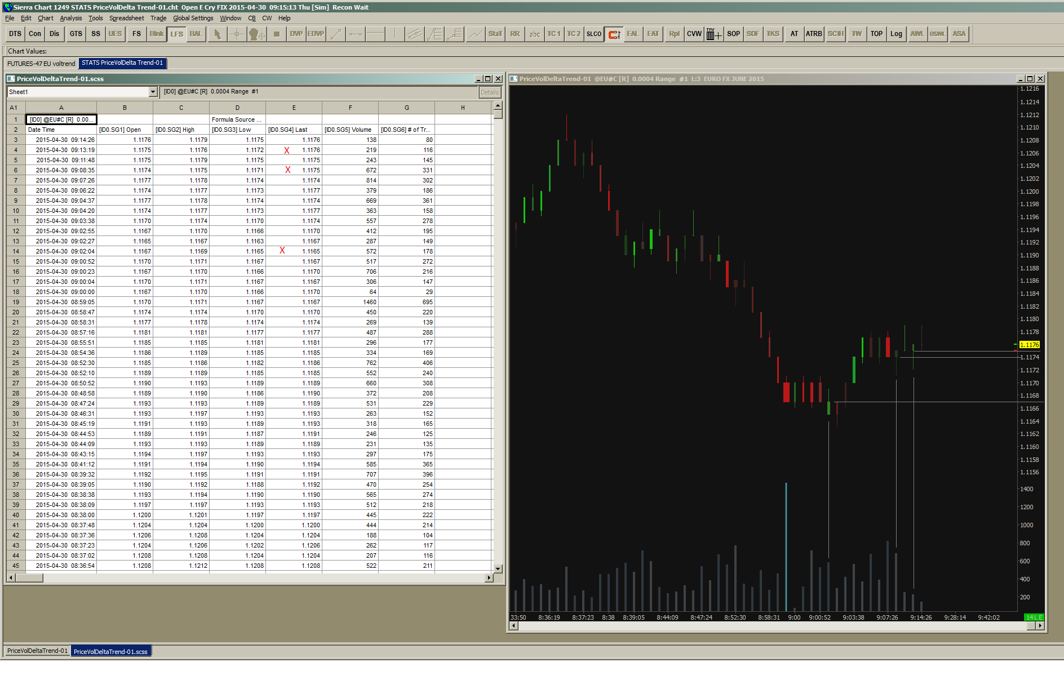Select cell A1 in the spreadsheet

61,119
